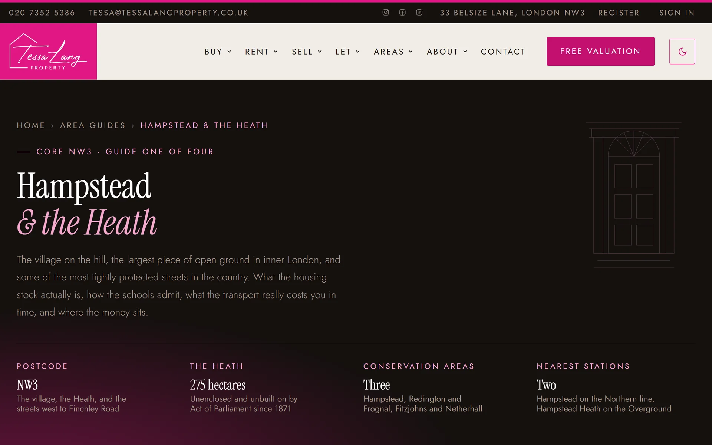This screenshot has width=712, height=445.
Task: Call the 020 7352 5386 phone link
Action: (x=42, y=13)
